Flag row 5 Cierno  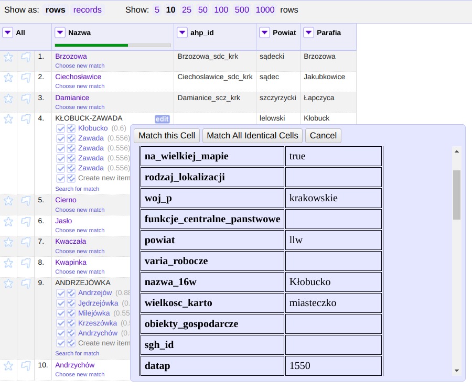(26, 201)
